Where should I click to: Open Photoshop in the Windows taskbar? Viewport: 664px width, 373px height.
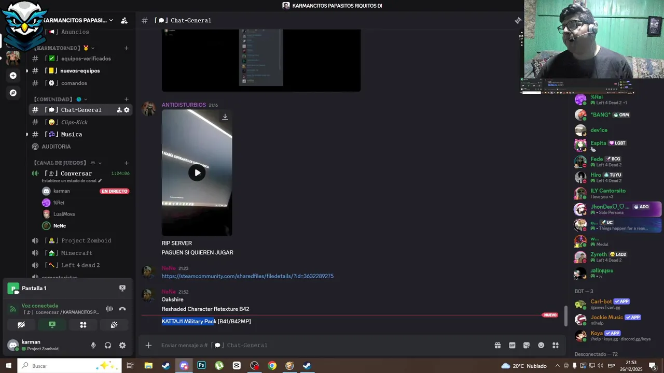[x=201, y=366]
